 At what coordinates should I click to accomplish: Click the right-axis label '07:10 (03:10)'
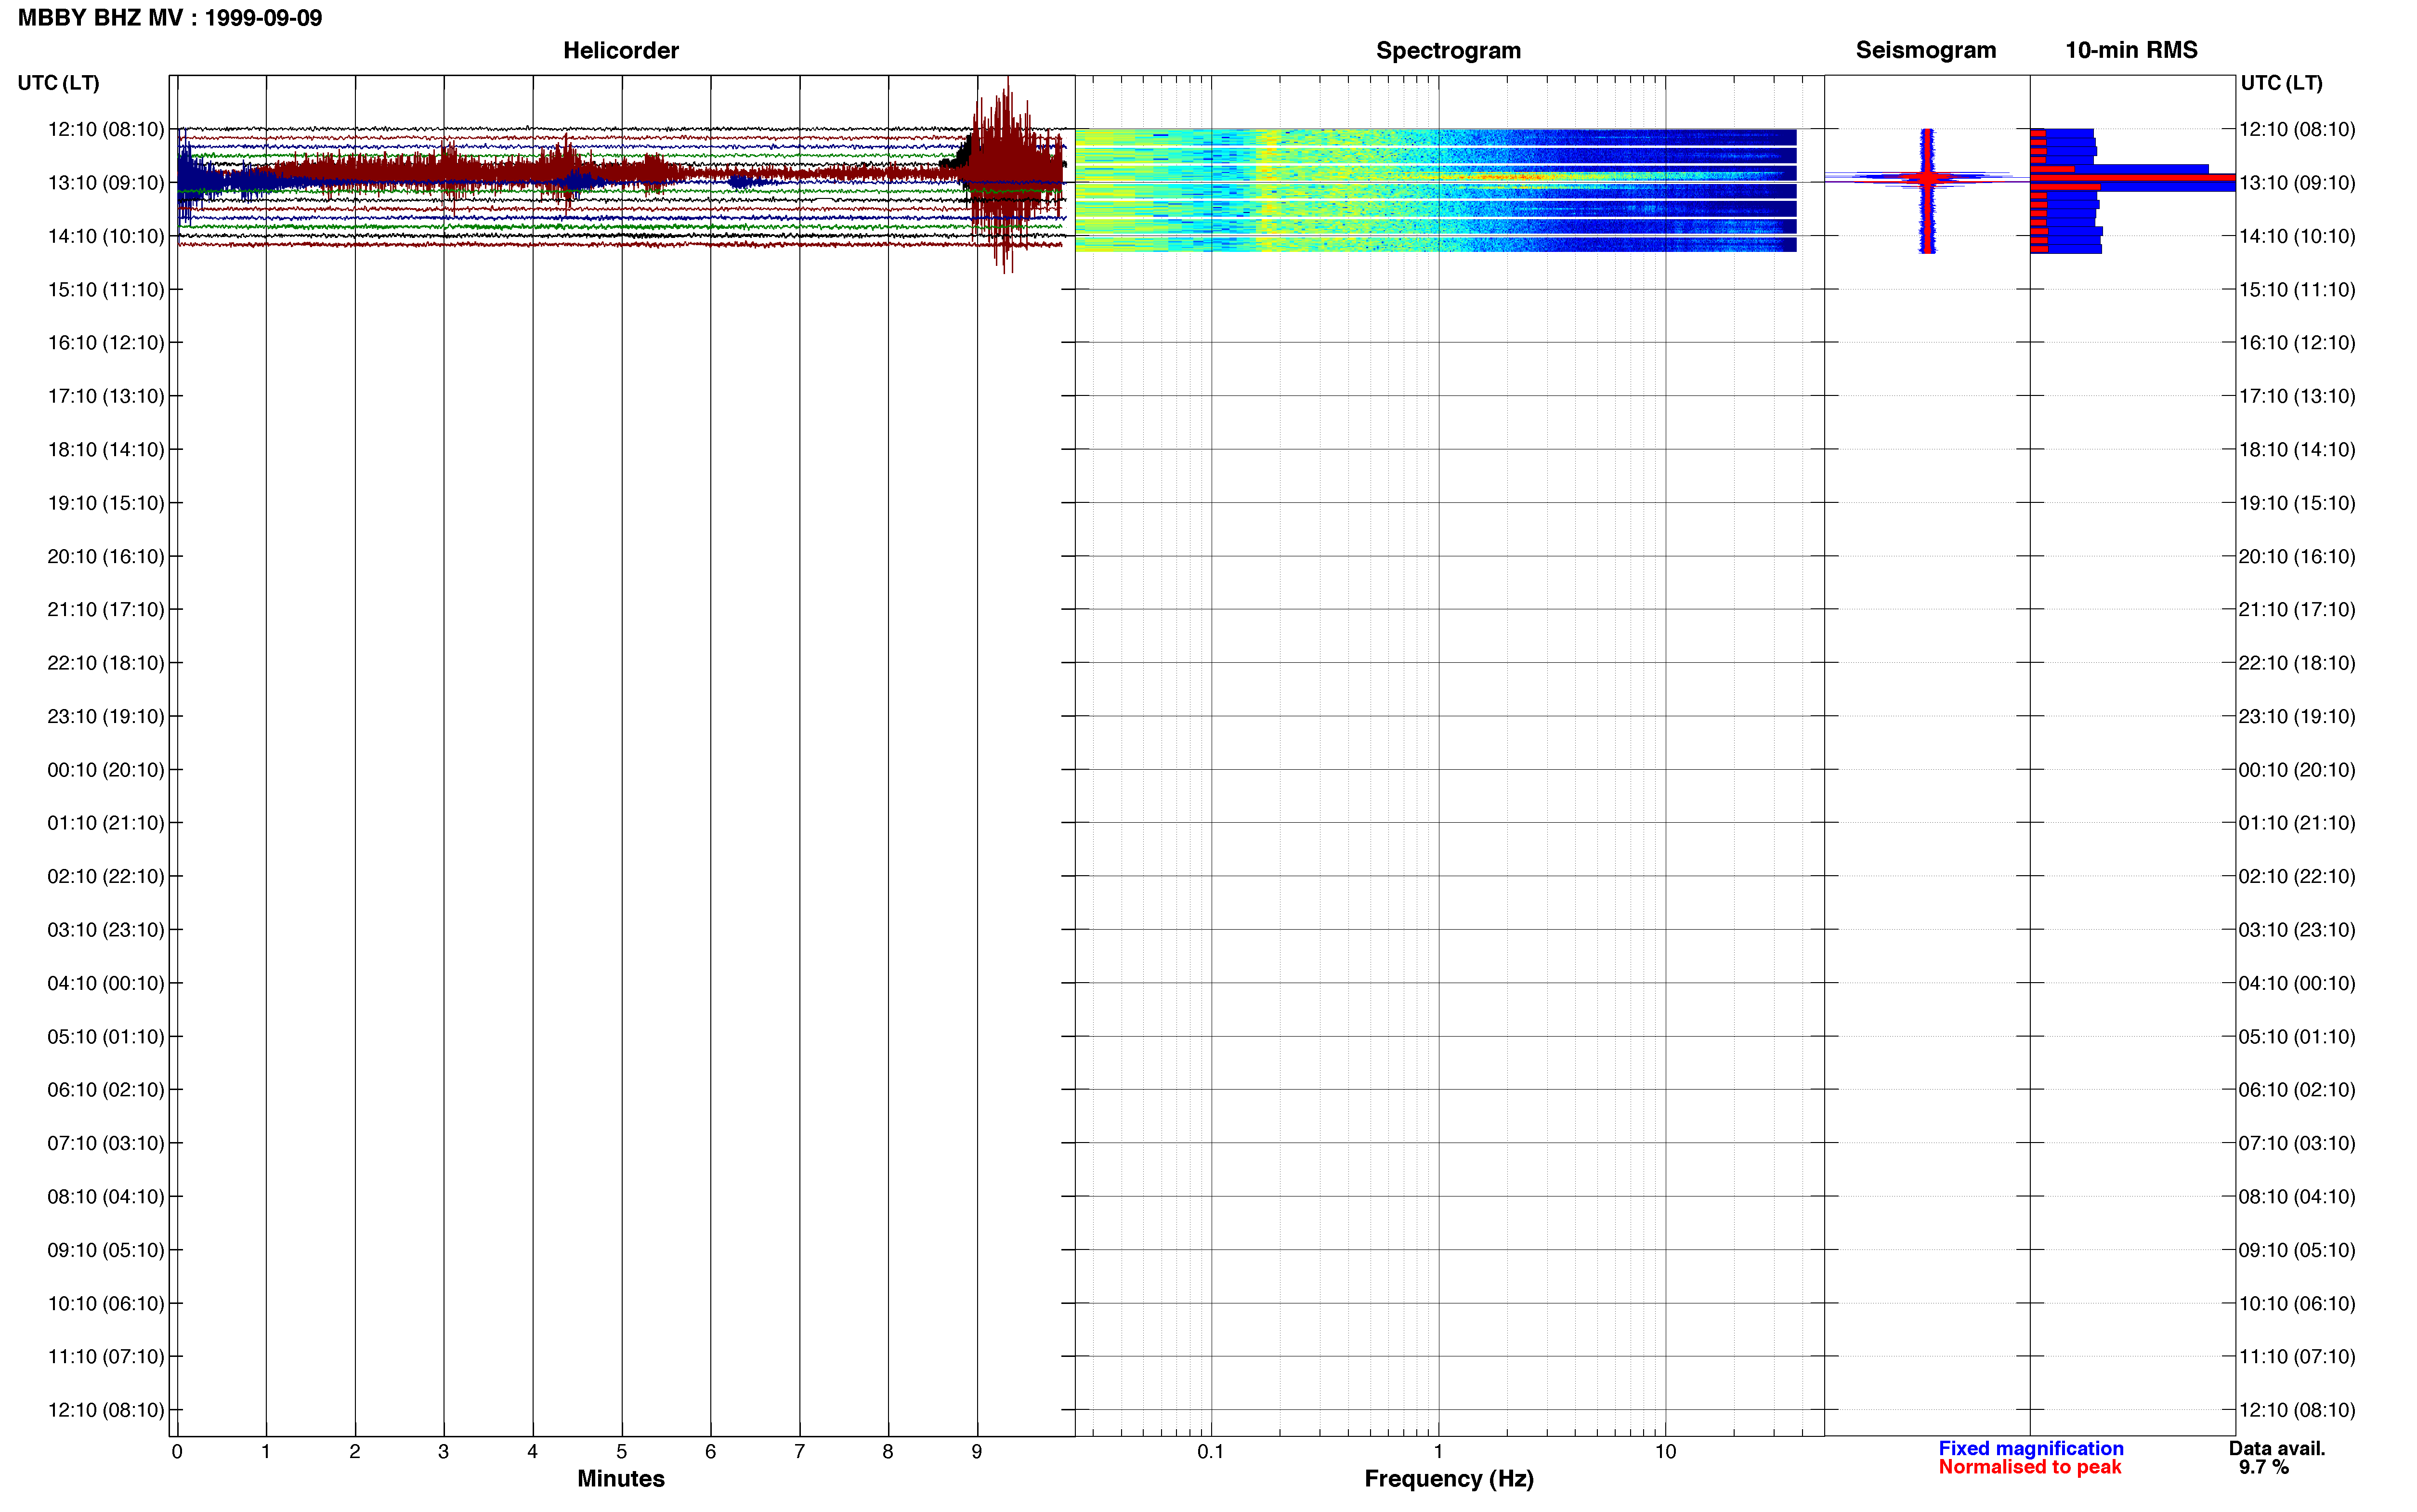click(2297, 1143)
